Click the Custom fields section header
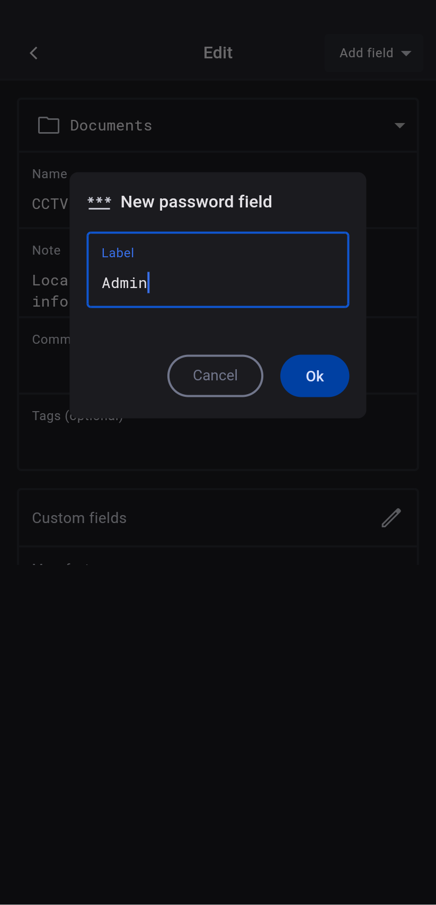Screen dimensions: 436x905 79,518
